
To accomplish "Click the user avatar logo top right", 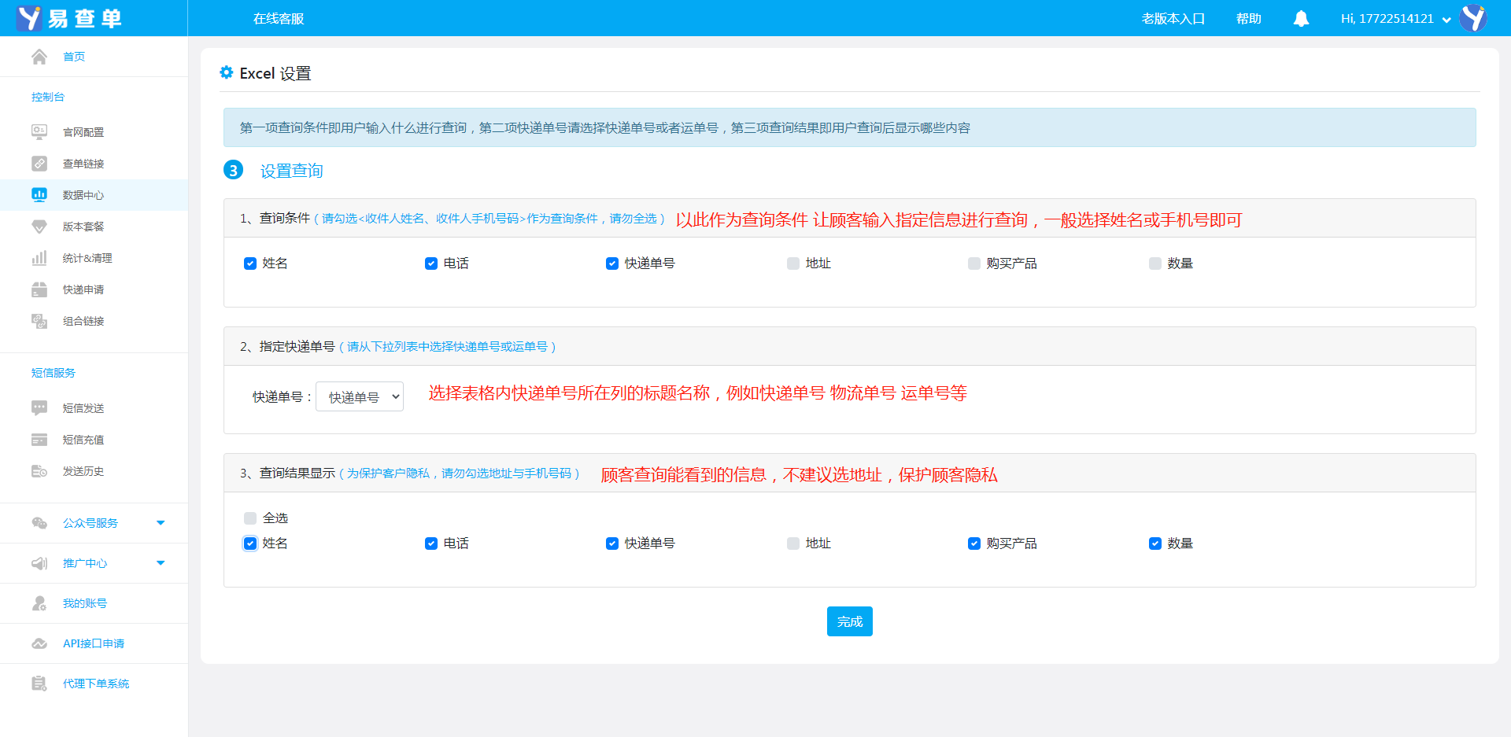I will tap(1473, 18).
